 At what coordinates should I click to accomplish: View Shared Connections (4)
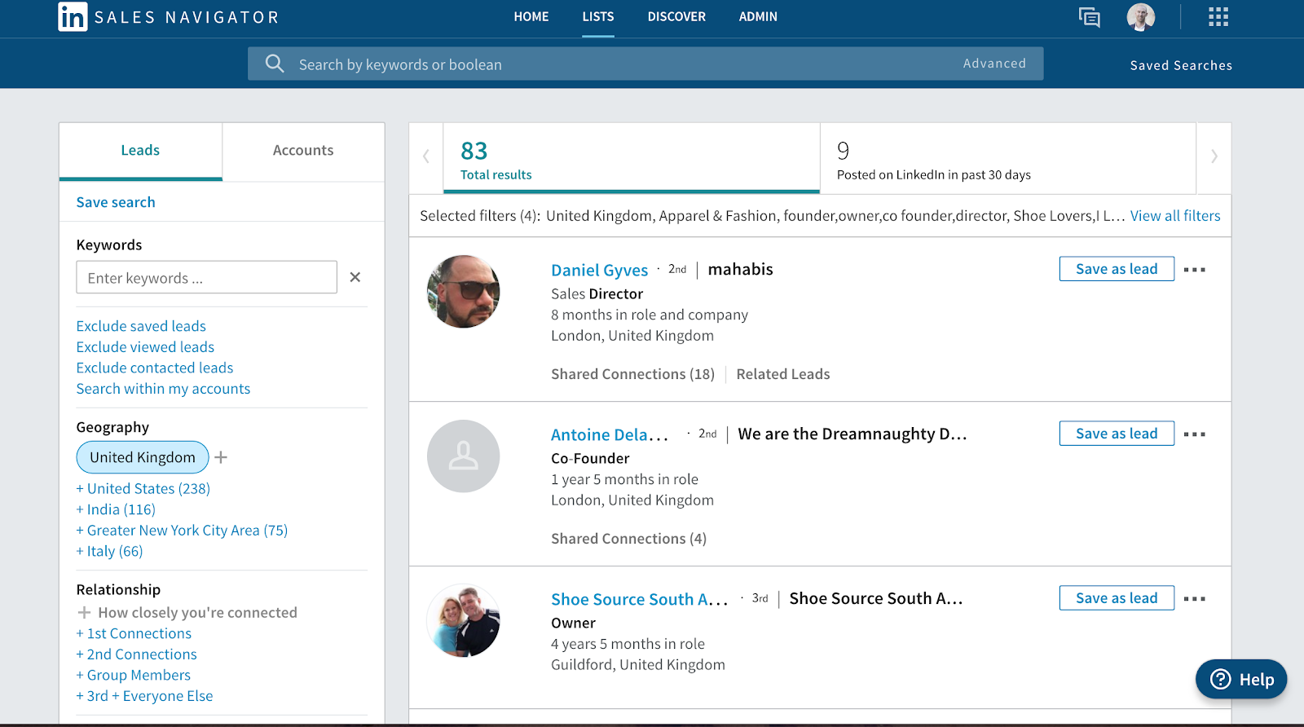628,539
